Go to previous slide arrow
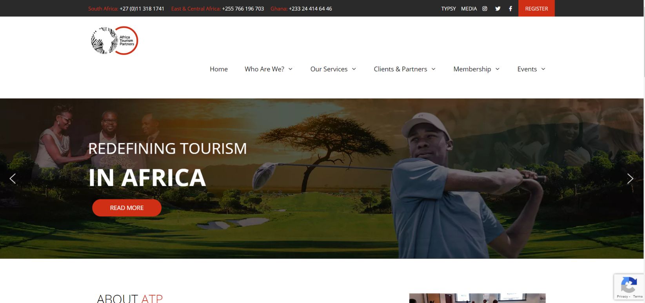 click(x=13, y=179)
